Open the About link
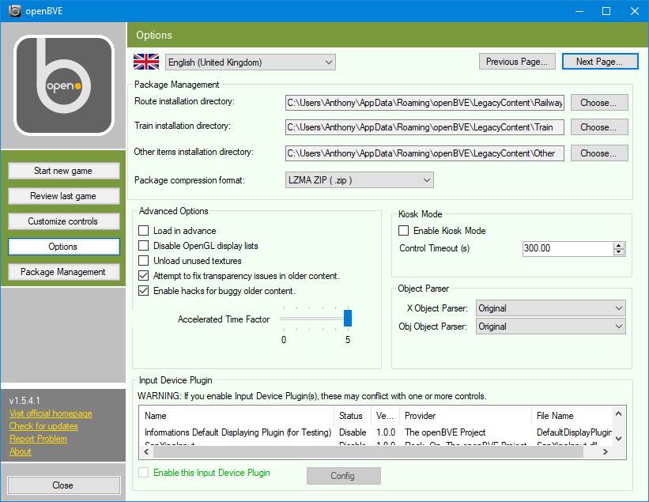 [21, 451]
